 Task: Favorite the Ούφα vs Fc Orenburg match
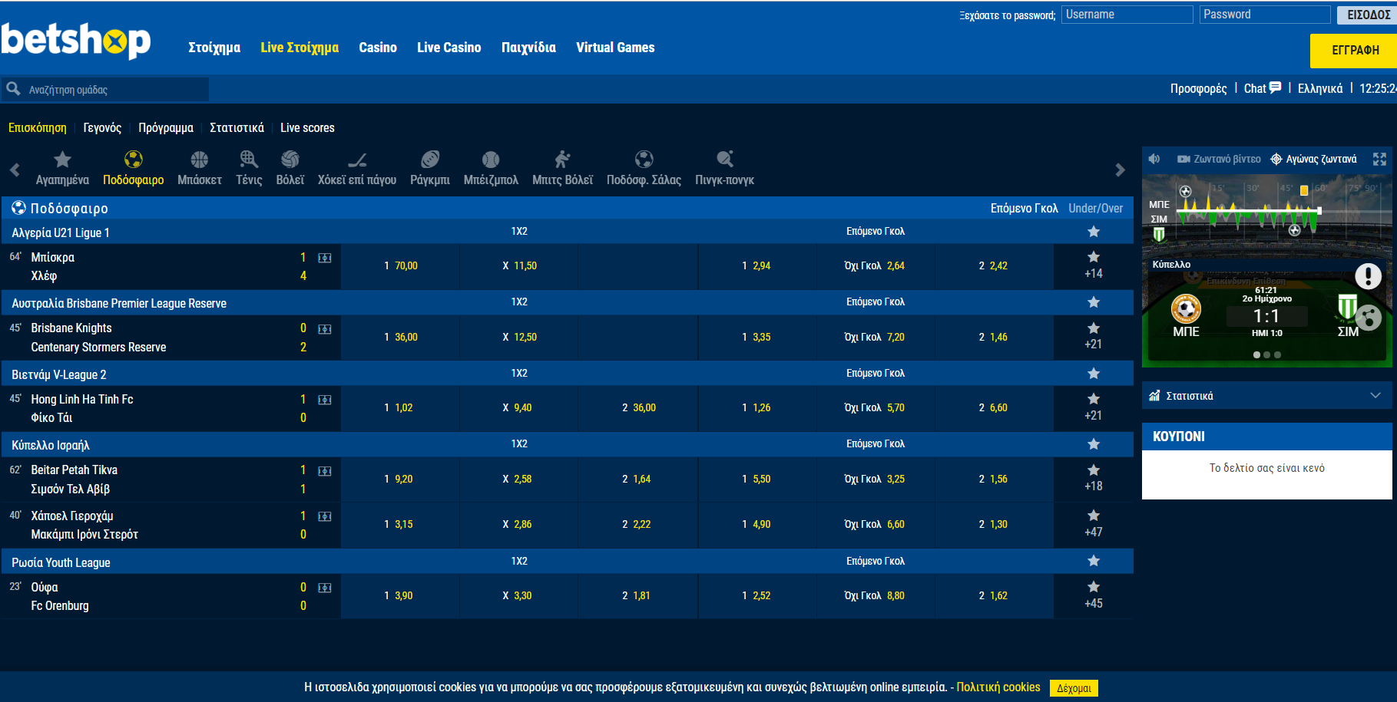pyautogui.click(x=1094, y=587)
